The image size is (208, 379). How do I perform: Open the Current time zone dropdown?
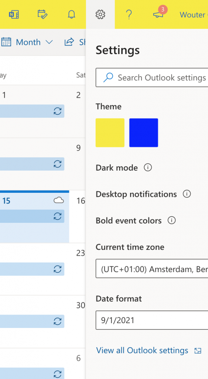[152, 269]
